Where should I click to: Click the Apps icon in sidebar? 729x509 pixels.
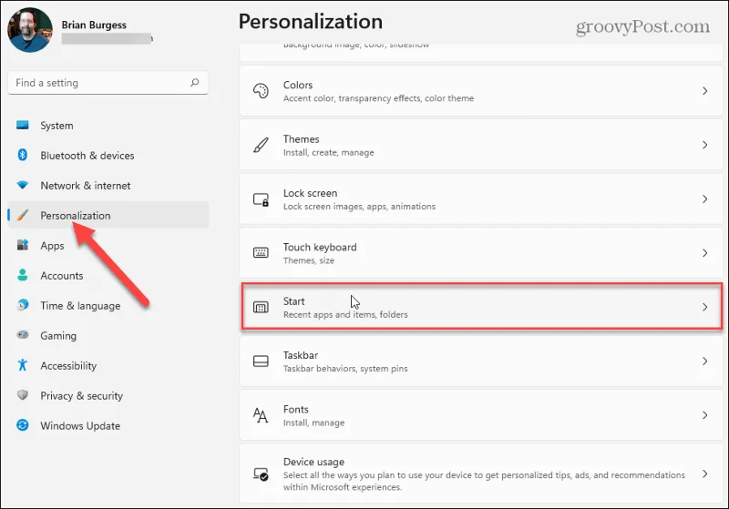(22, 245)
